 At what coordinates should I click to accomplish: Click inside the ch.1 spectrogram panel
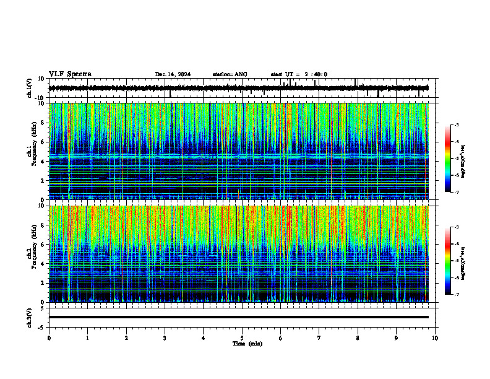pyautogui.click(x=238, y=151)
